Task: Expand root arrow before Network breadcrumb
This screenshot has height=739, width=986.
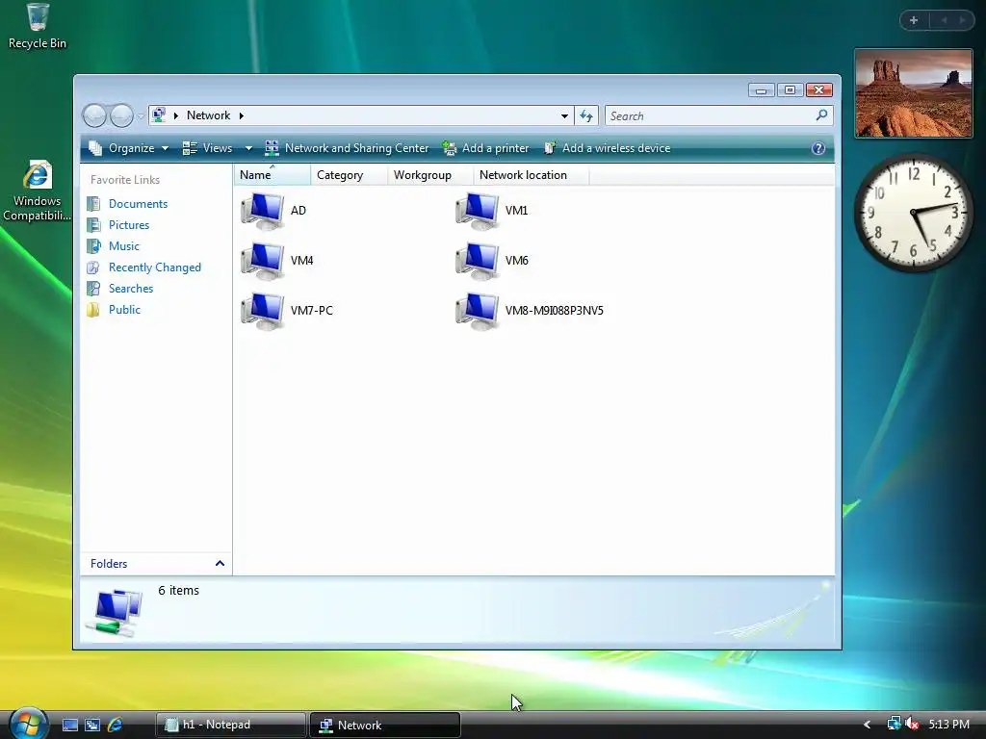Action: pyautogui.click(x=176, y=115)
